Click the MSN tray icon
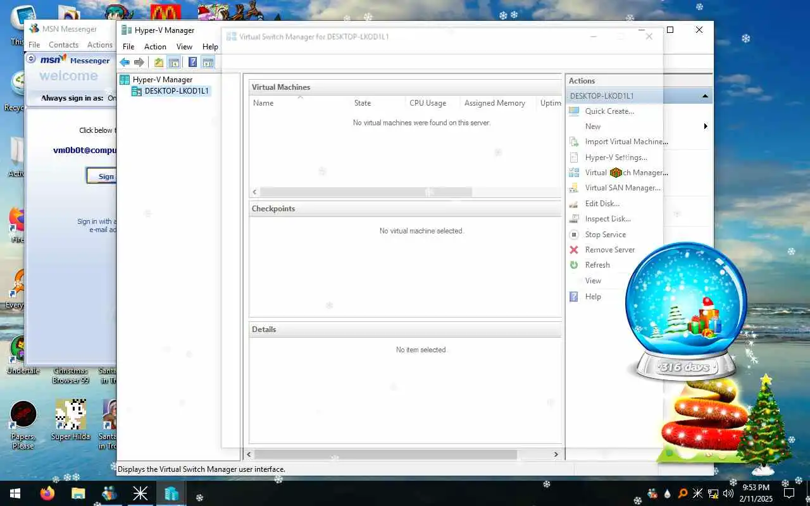The image size is (810, 506). tap(652, 493)
